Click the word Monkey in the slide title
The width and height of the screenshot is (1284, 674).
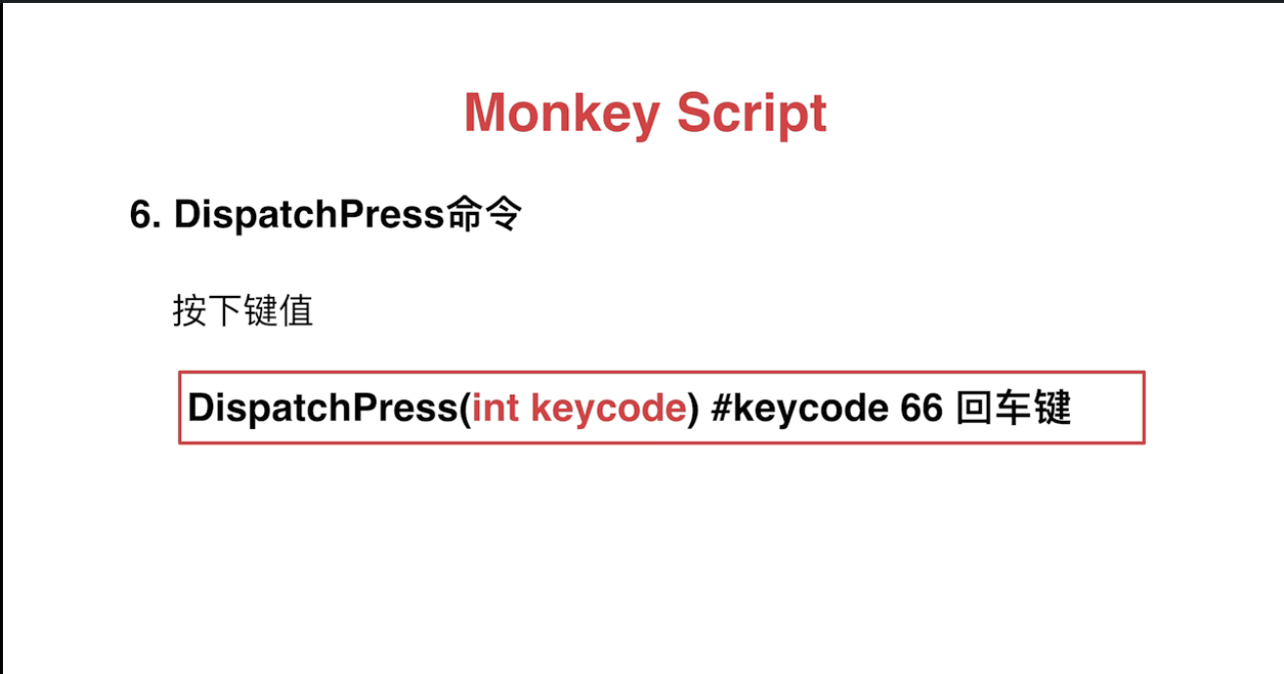coord(560,114)
